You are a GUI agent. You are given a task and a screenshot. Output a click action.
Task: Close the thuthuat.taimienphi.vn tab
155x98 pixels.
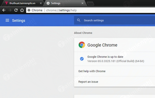pos(41,3)
